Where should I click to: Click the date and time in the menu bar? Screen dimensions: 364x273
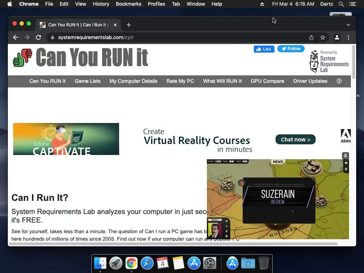point(293,4)
